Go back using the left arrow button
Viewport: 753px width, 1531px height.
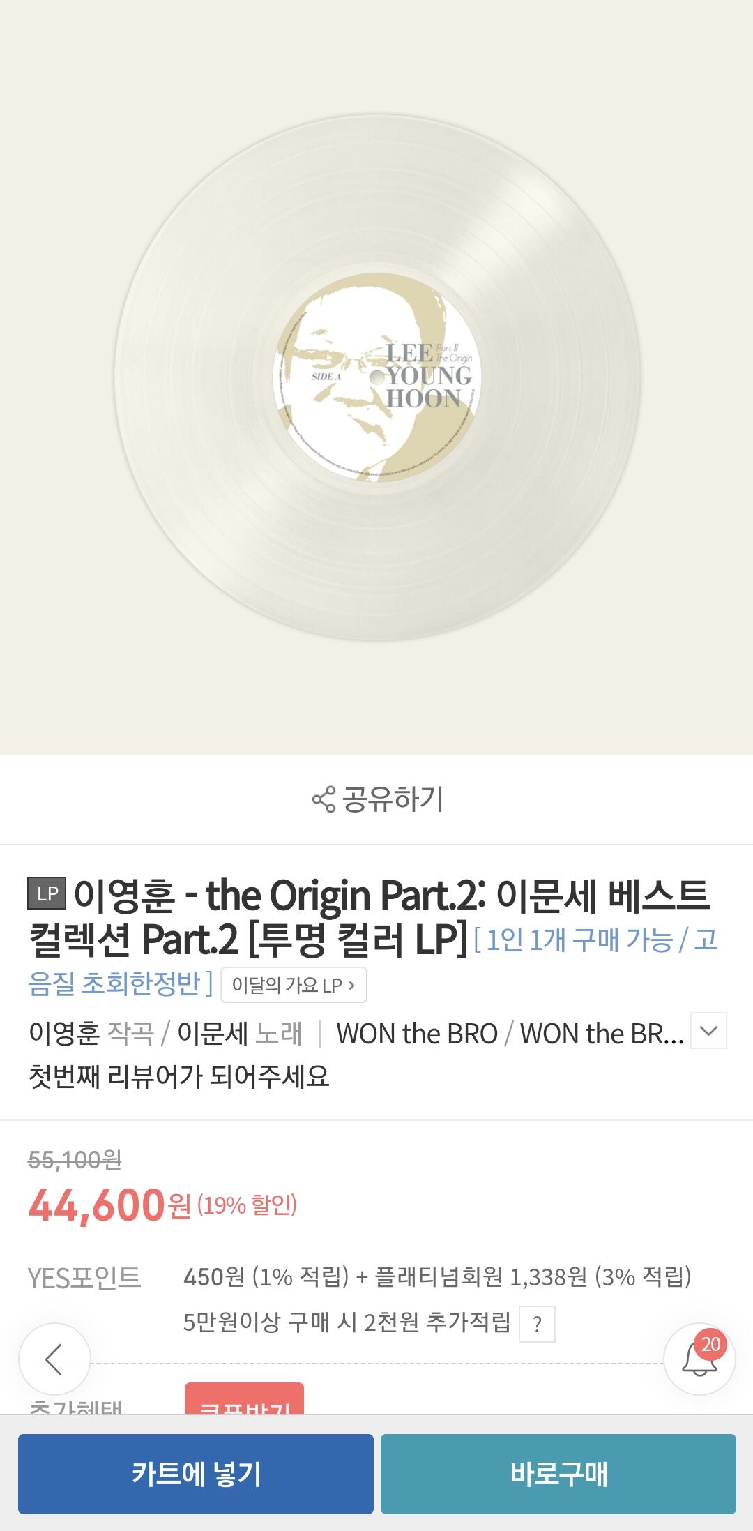pos(54,1359)
